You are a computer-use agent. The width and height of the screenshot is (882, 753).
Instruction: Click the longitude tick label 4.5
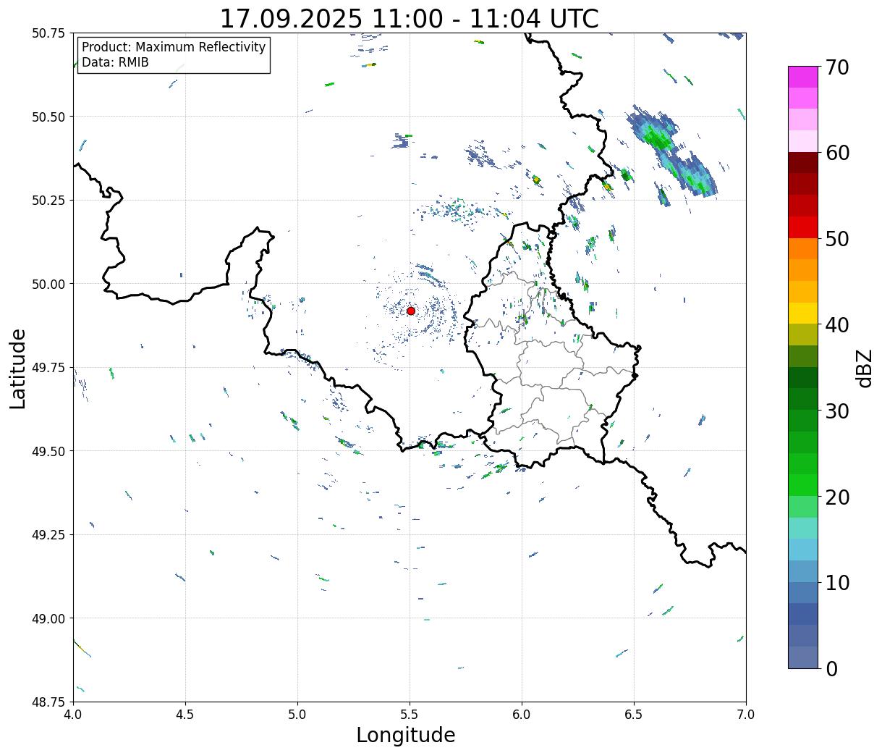pyautogui.click(x=185, y=715)
